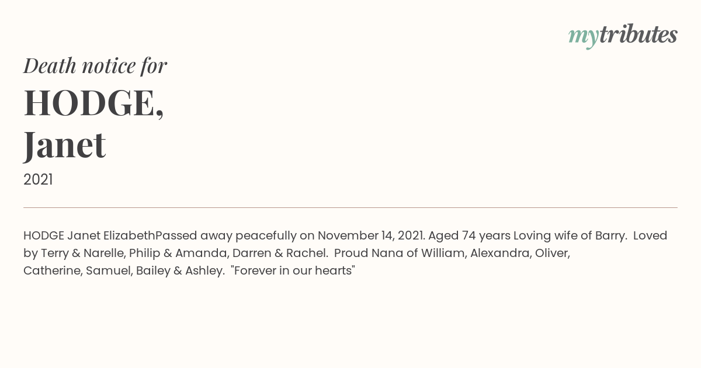This screenshot has height=368, width=701.
Task: Select the quote "Forever in our hearts"
Action: click(293, 271)
